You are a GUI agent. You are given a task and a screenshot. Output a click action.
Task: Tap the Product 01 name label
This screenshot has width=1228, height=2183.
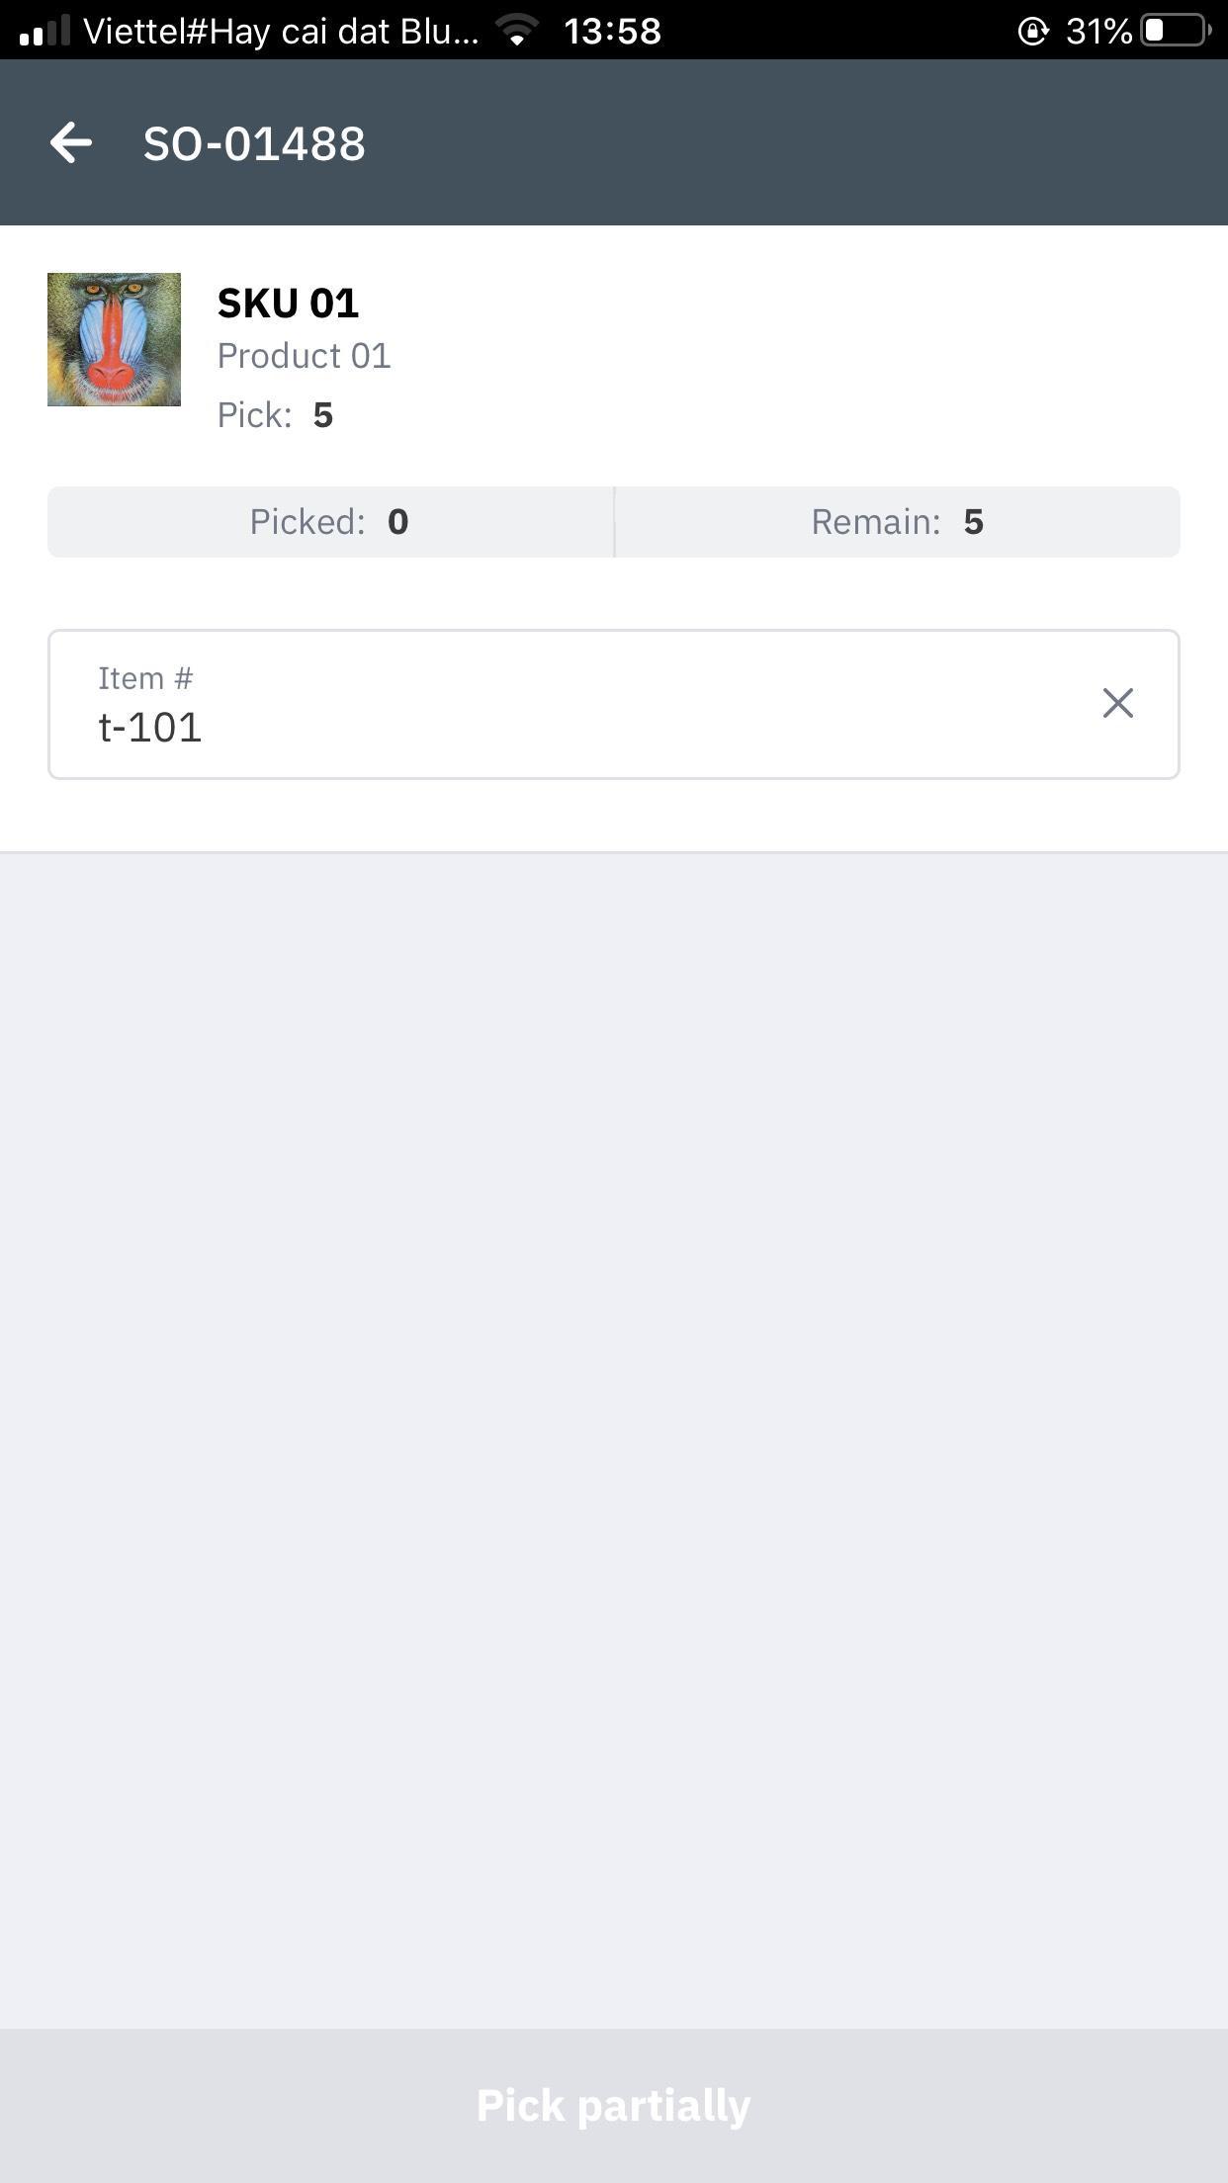[x=304, y=356]
